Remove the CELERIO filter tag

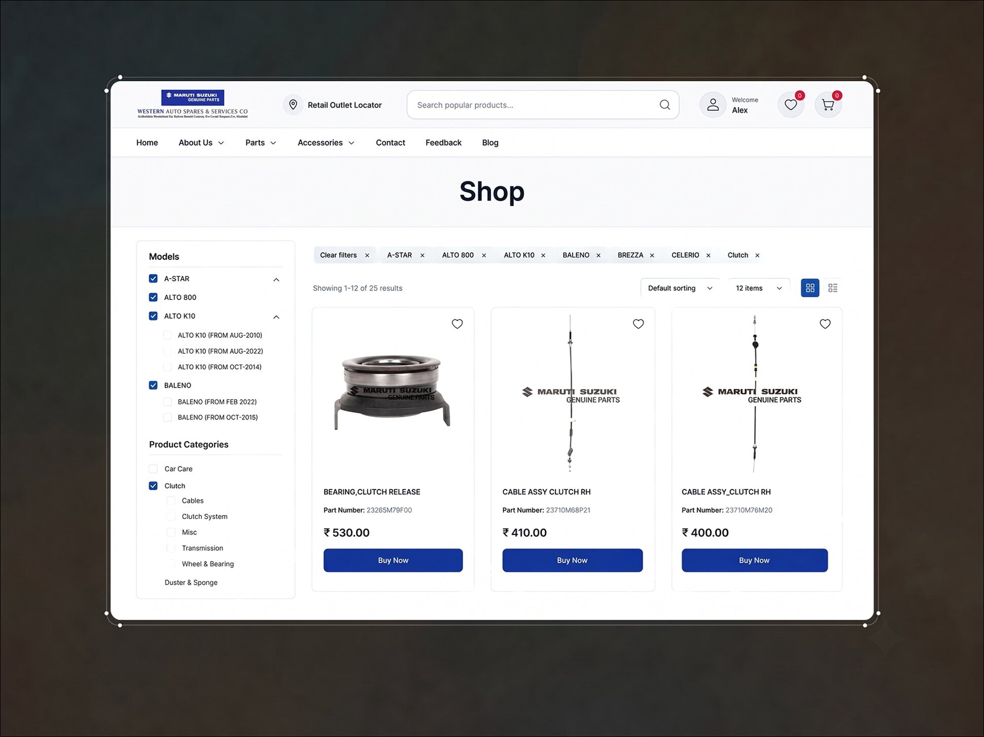click(709, 256)
